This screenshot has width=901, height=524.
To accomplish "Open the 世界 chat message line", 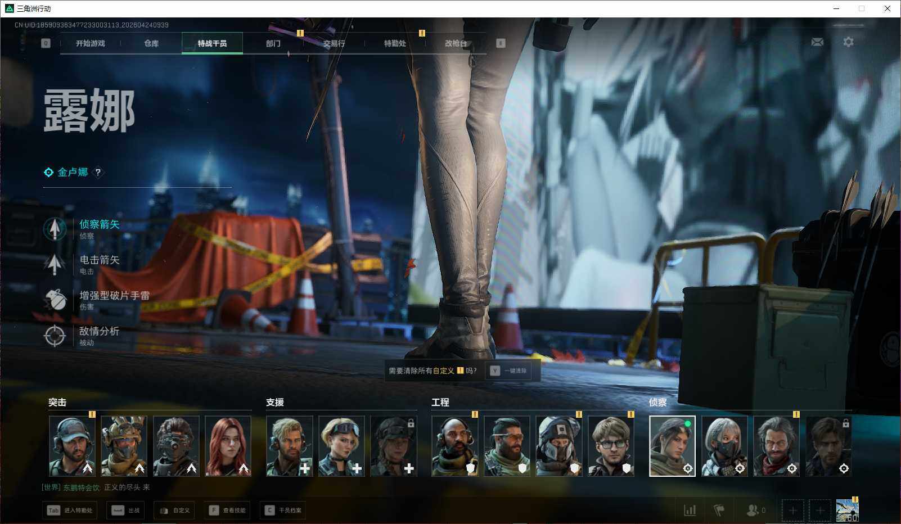I will [96, 487].
